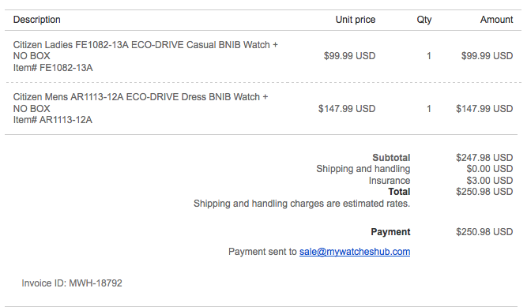Select the Citizen Ladies FE1082-13A watch description
The width and height of the screenshot is (527, 307).
pyautogui.click(x=145, y=51)
